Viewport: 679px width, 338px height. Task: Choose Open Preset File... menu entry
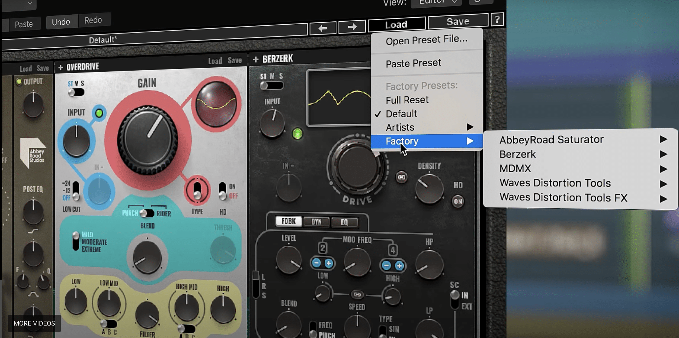427,40
